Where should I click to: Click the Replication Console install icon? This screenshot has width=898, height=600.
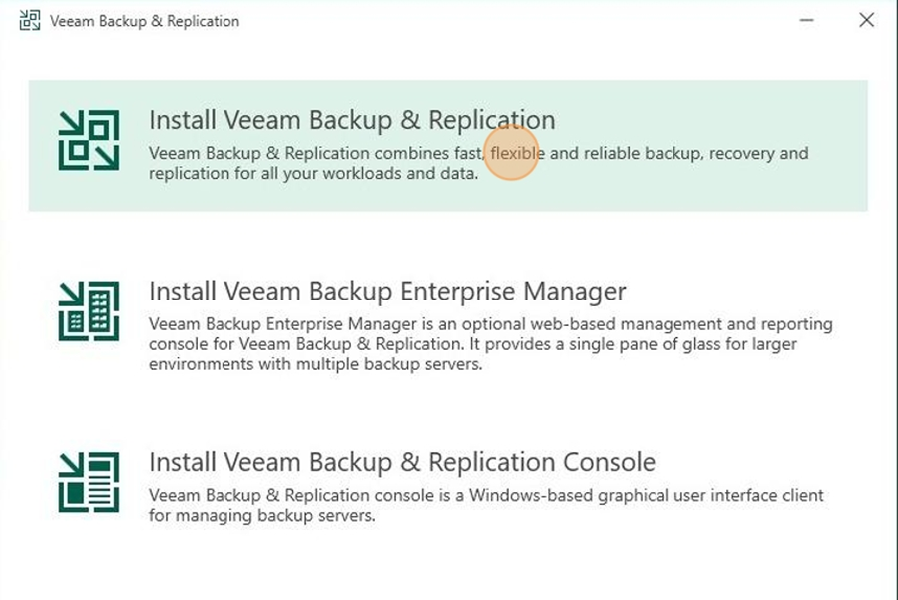point(89,482)
